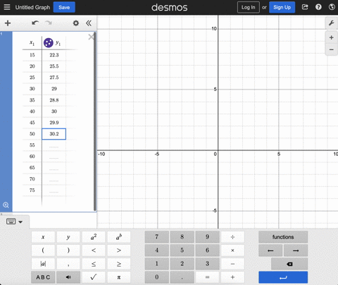Click the 9 key

(207, 237)
